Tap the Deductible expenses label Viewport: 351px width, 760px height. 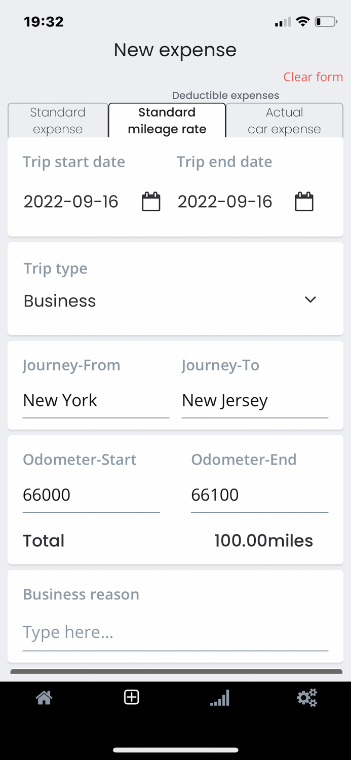click(226, 95)
